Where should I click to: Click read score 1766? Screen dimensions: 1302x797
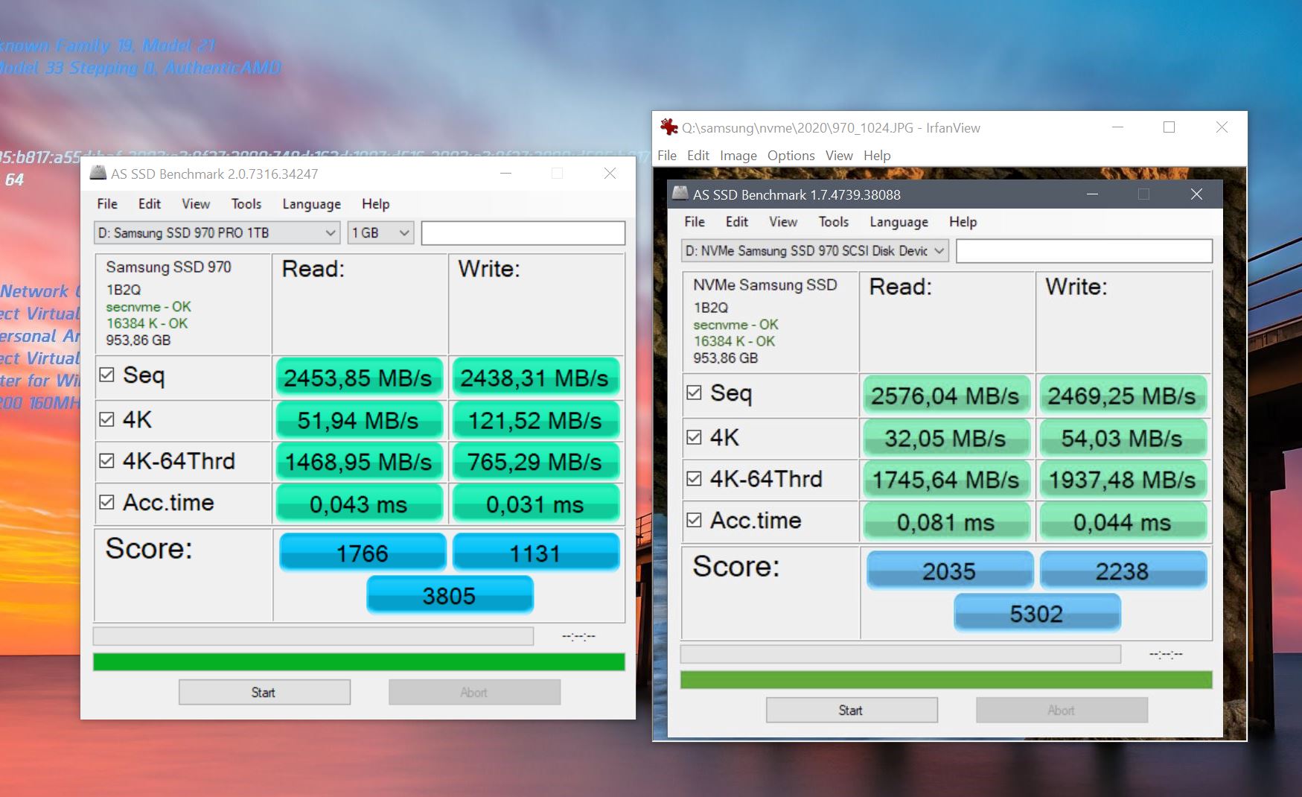363,553
